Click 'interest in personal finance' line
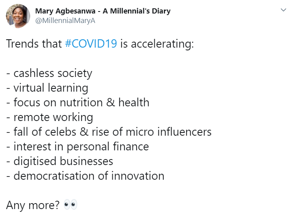This screenshot has height=217, width=292. coord(81,146)
